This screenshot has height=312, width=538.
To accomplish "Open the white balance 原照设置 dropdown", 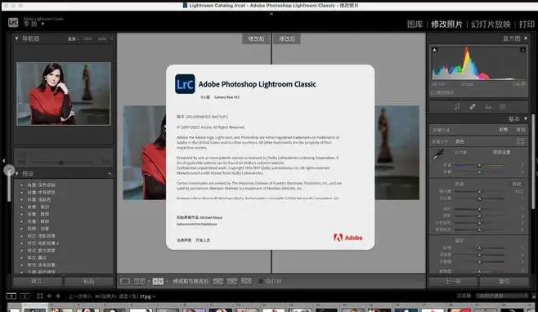I will click(x=502, y=152).
